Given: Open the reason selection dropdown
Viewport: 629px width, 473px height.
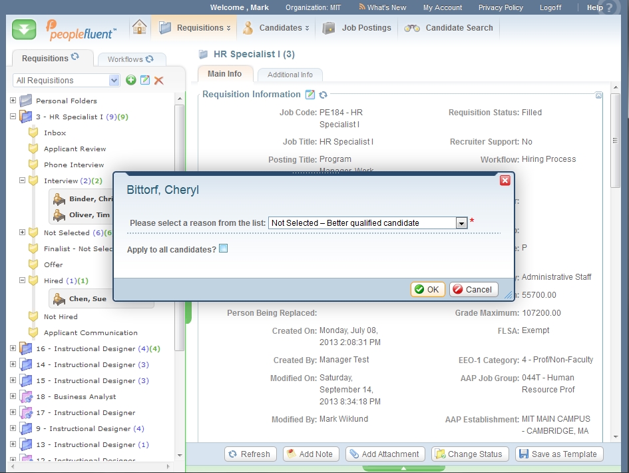Looking at the screenshot, I should (461, 223).
